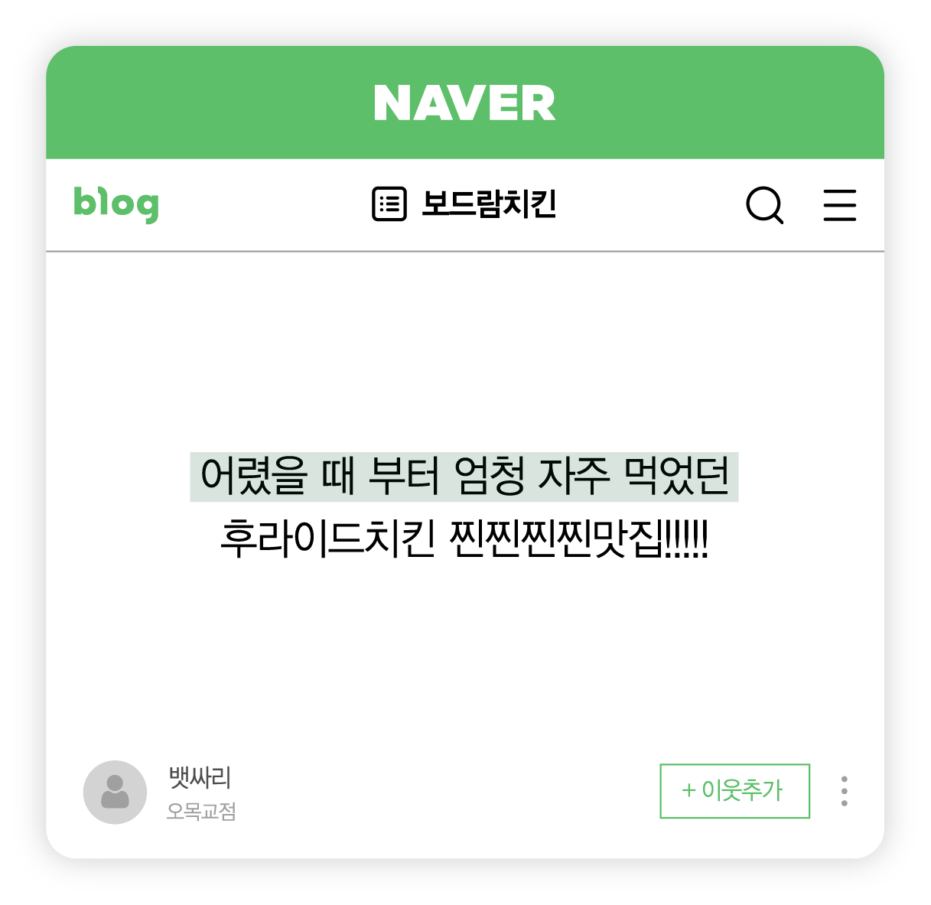Click the word 부터 in the highlighted sentence
This screenshot has height=905, width=931.
pos(404,477)
